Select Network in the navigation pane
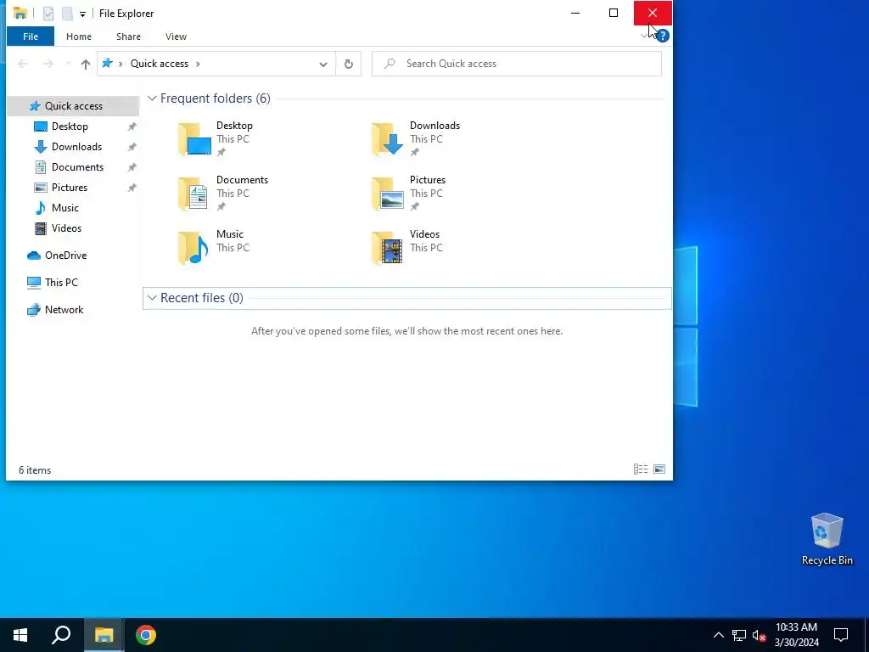The width and height of the screenshot is (869, 652). point(64,310)
